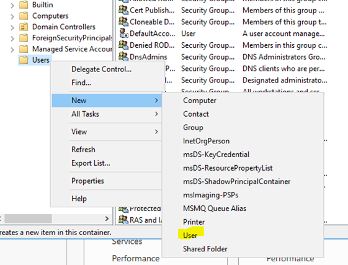Open the View submenu arrow

tap(156, 132)
